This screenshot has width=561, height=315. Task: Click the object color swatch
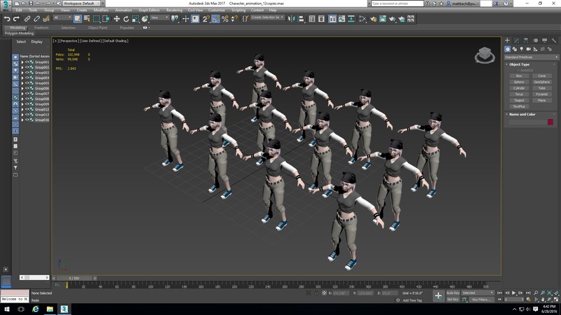(x=550, y=122)
